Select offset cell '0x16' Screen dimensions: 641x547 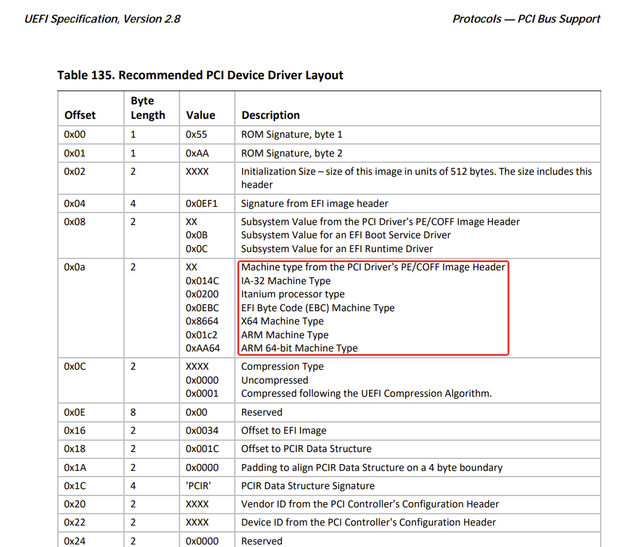(75, 430)
